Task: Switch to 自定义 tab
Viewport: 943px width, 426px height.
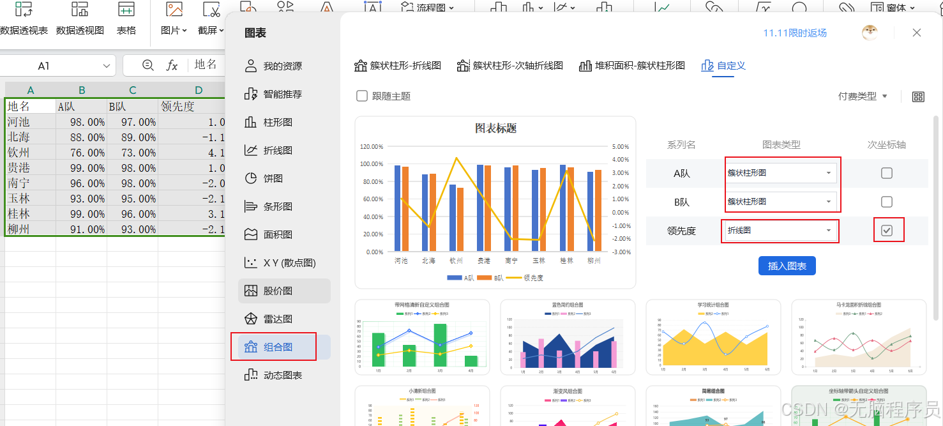Action: (x=723, y=65)
